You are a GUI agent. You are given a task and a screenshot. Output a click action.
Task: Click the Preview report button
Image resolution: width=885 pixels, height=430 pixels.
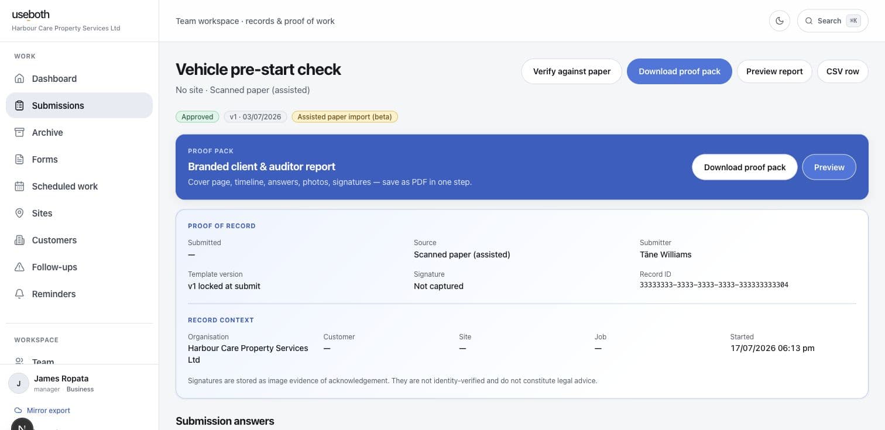point(774,71)
